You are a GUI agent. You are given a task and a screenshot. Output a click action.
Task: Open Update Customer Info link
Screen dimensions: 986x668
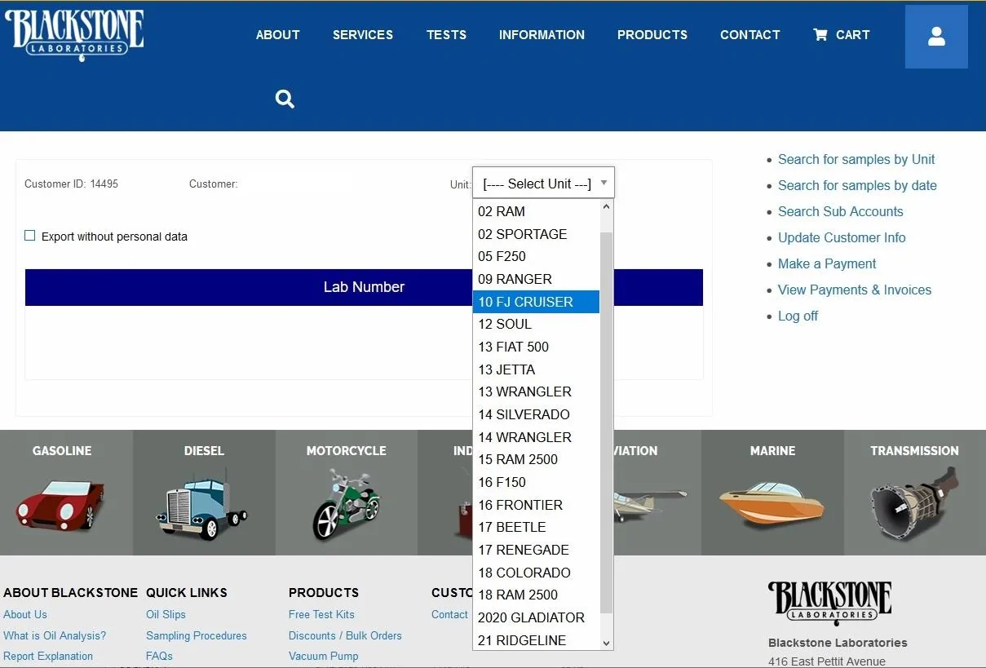(842, 237)
